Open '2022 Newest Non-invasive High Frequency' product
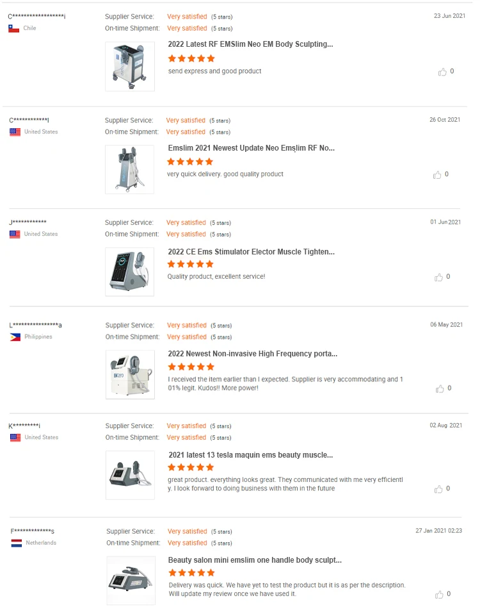Image resolution: width=480 pixels, height=614 pixels. [252, 354]
